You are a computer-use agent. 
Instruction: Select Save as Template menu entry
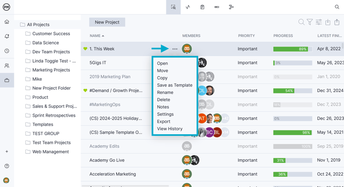pyautogui.click(x=175, y=85)
